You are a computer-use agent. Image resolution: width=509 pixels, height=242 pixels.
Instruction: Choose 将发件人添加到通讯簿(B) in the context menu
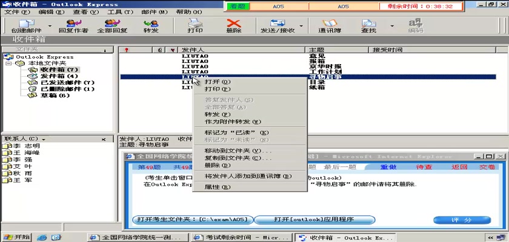250,176
